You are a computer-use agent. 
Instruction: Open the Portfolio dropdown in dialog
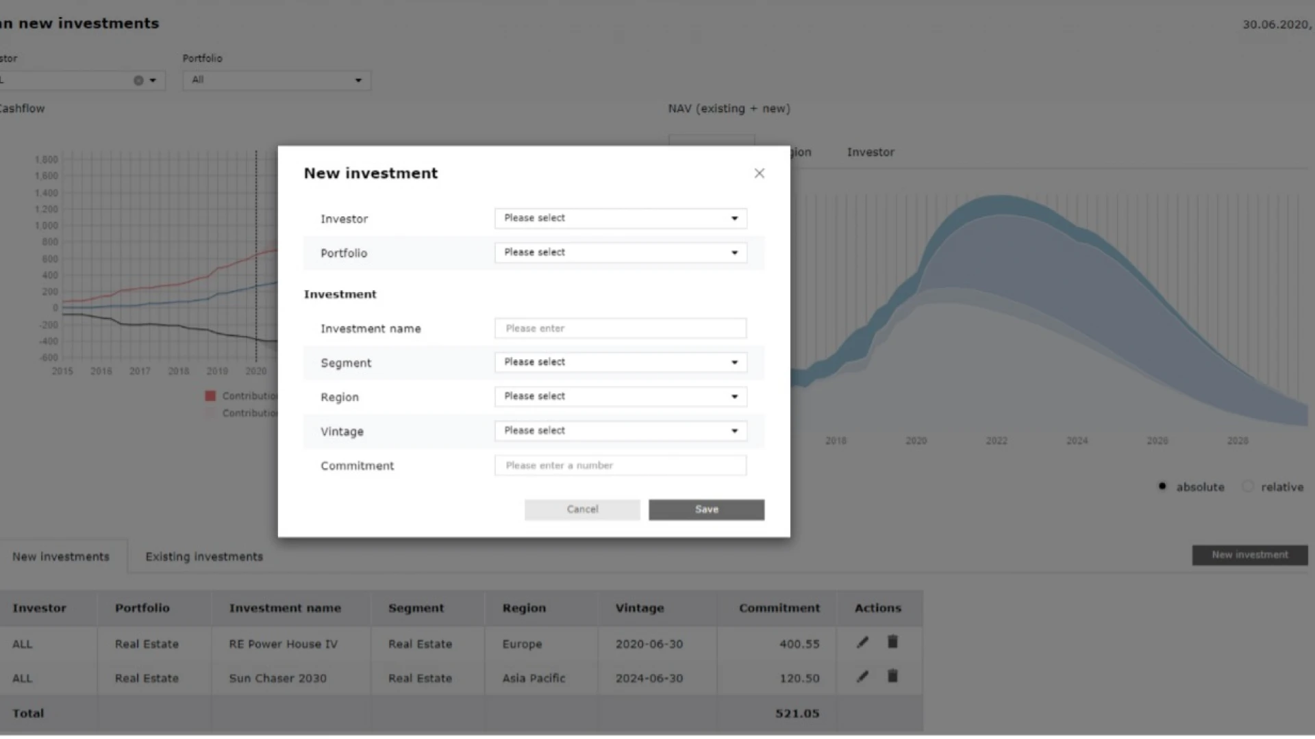click(620, 252)
